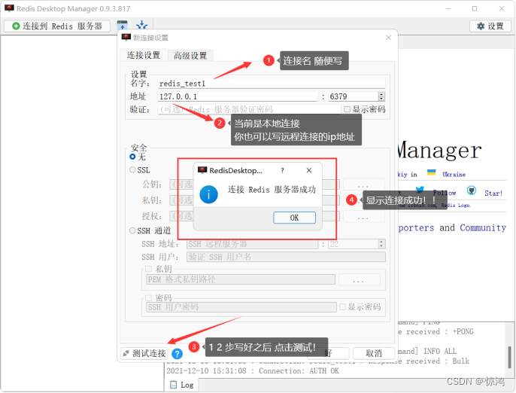Adjust the 6379 port stepper arrows
Image resolution: width=516 pixels, height=393 pixels.
coord(382,96)
